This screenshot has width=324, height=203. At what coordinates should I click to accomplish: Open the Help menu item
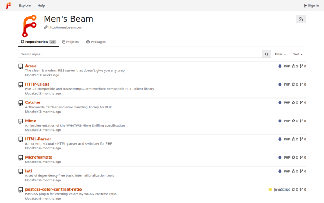[41, 5]
